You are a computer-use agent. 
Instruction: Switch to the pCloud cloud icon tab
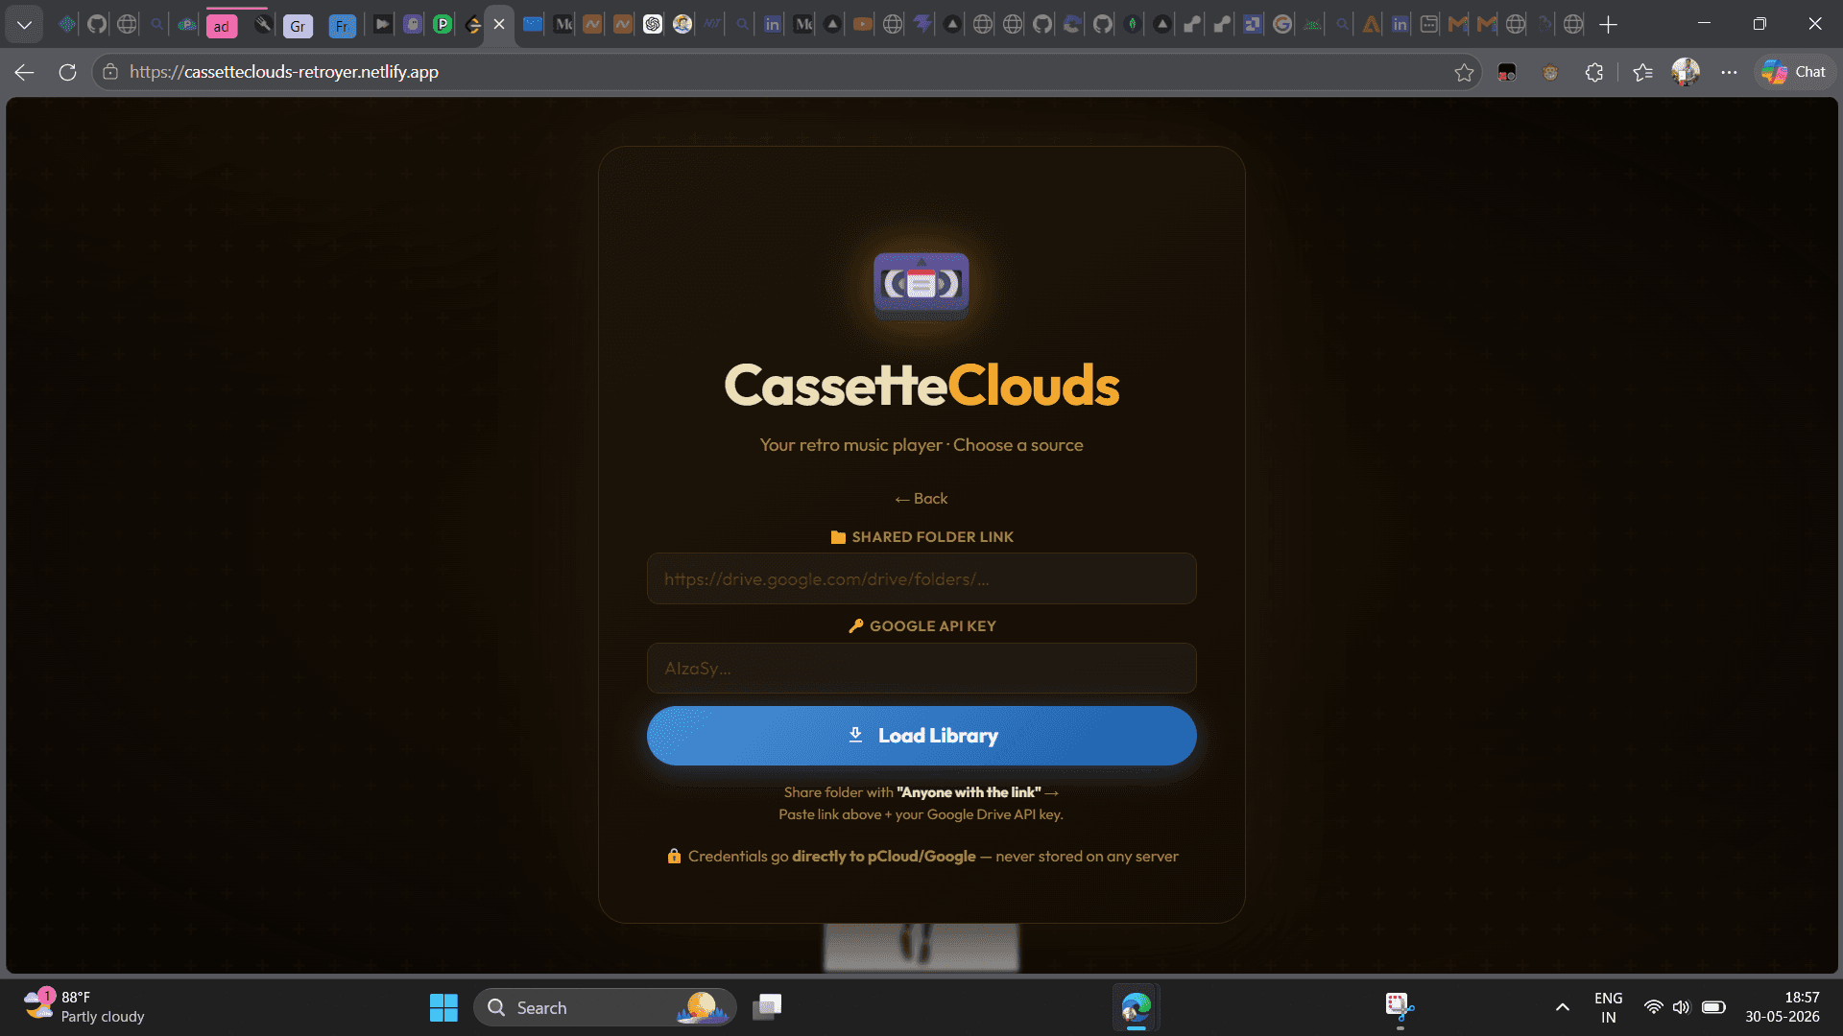click(187, 24)
